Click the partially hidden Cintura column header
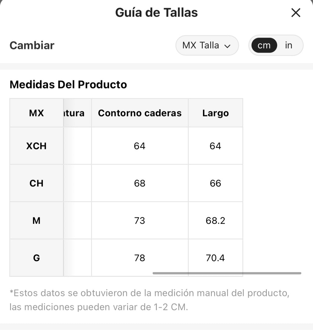313x332 pixels. pos(77,113)
